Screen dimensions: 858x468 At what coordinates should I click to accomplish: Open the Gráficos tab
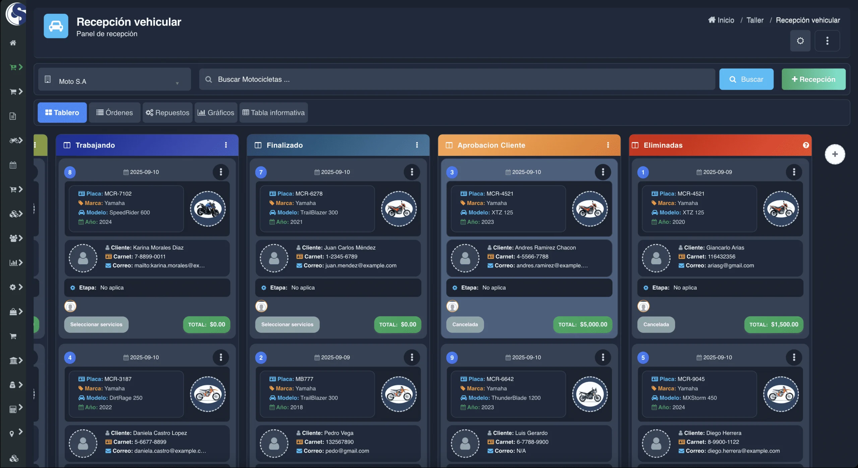[216, 113]
